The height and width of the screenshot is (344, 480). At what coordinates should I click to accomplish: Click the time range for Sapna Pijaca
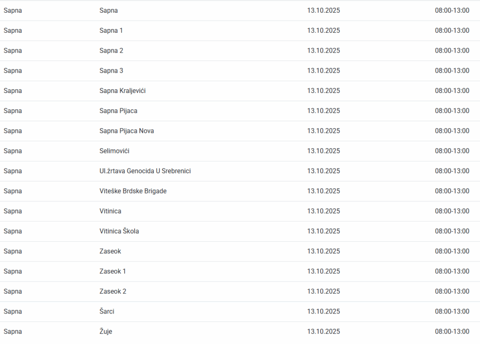[452, 111]
